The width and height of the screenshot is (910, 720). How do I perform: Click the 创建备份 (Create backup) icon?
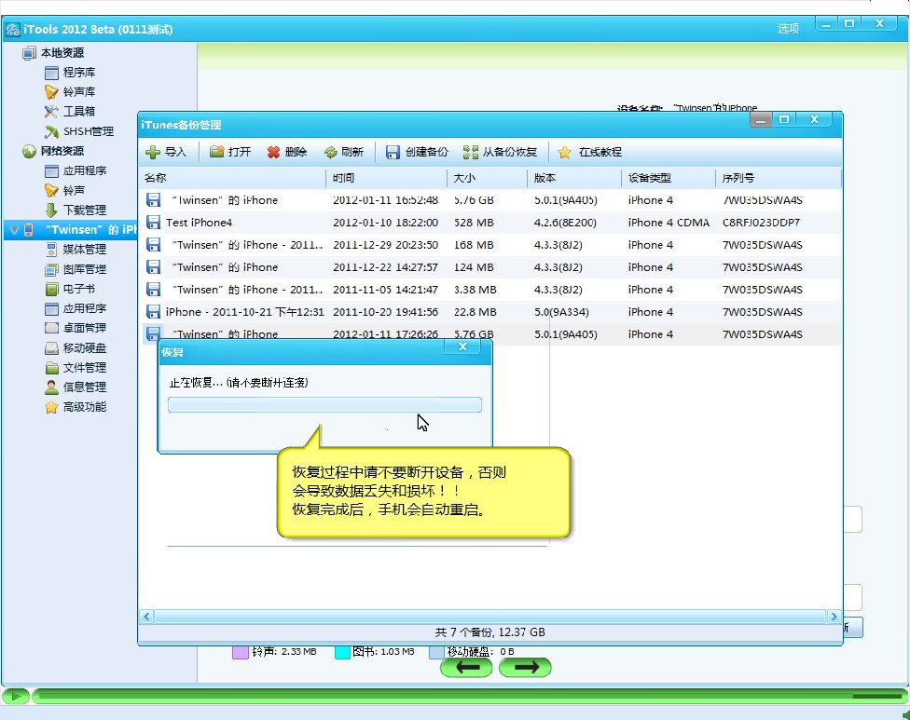point(393,152)
